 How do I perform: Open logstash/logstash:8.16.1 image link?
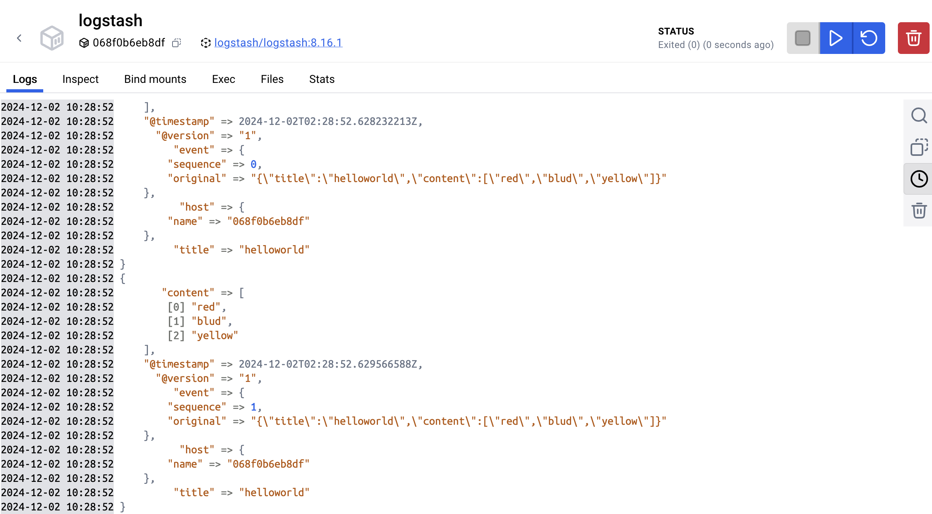[278, 42]
